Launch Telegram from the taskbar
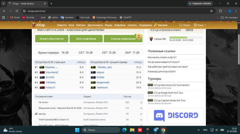 click(x=155, y=130)
